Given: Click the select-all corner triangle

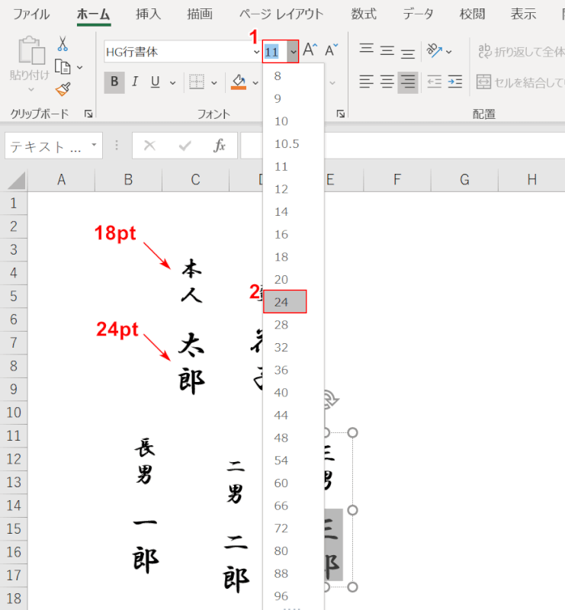Looking at the screenshot, I should (x=15, y=181).
